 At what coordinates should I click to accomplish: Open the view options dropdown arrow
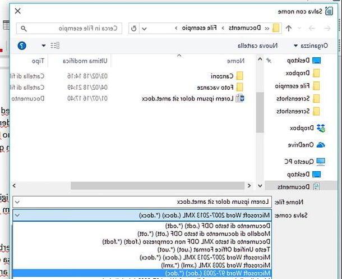tap(44, 45)
